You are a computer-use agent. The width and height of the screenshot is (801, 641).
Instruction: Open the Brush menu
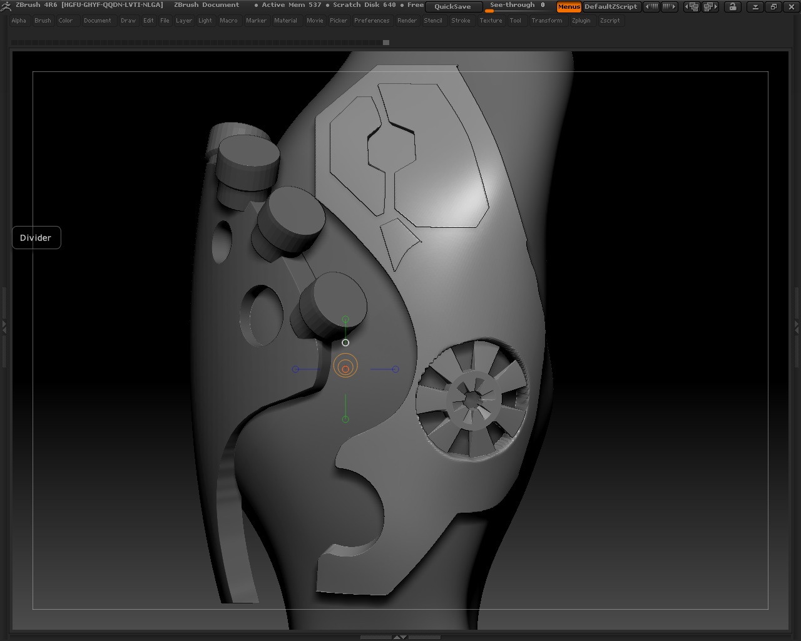pos(43,21)
